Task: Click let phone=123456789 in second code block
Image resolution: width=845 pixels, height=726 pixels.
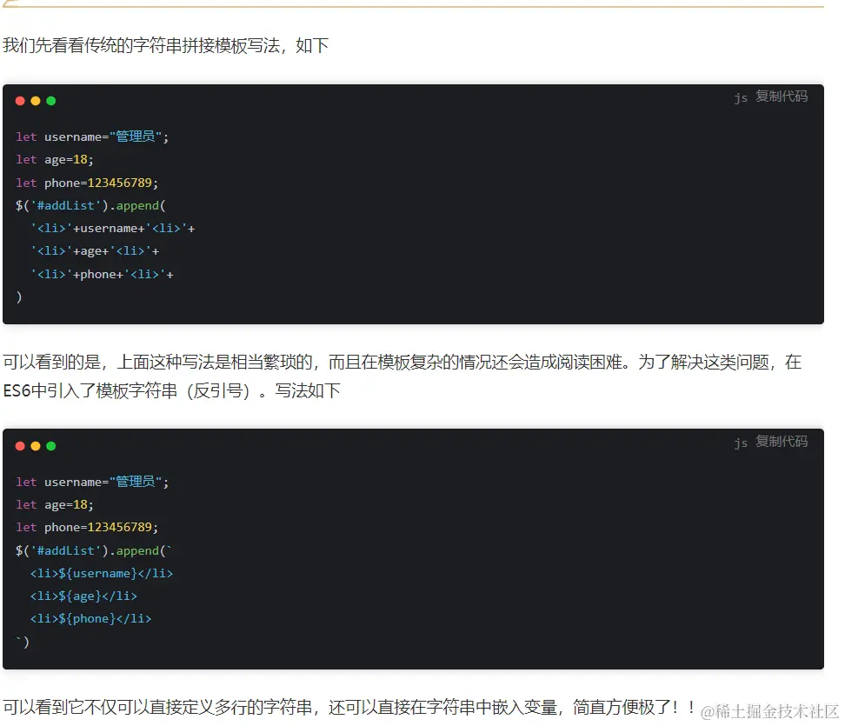Action: click(x=87, y=527)
